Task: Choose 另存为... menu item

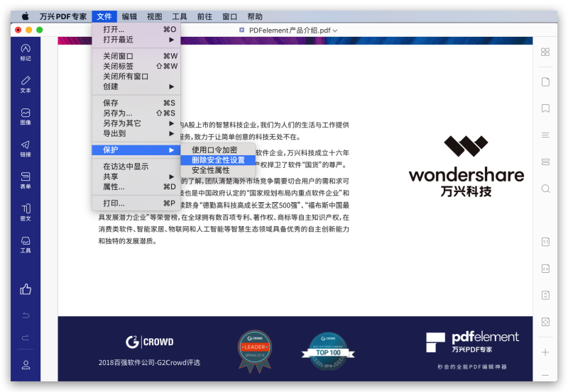Action: (136, 113)
